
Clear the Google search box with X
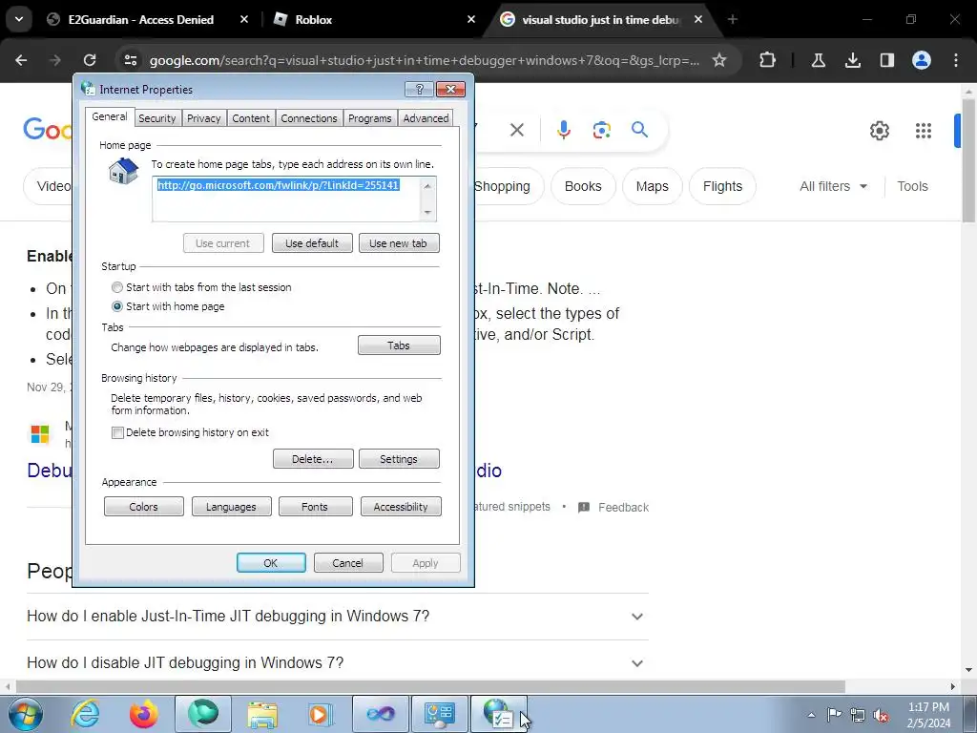point(516,130)
